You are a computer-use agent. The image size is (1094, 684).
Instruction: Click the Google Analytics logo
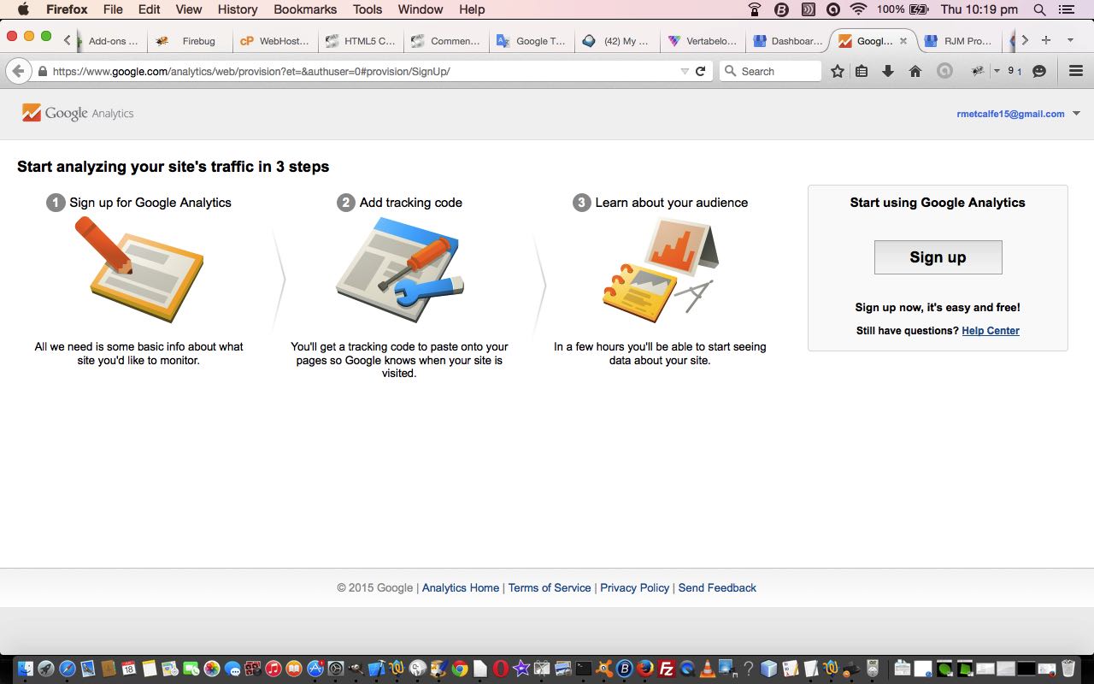coord(78,113)
